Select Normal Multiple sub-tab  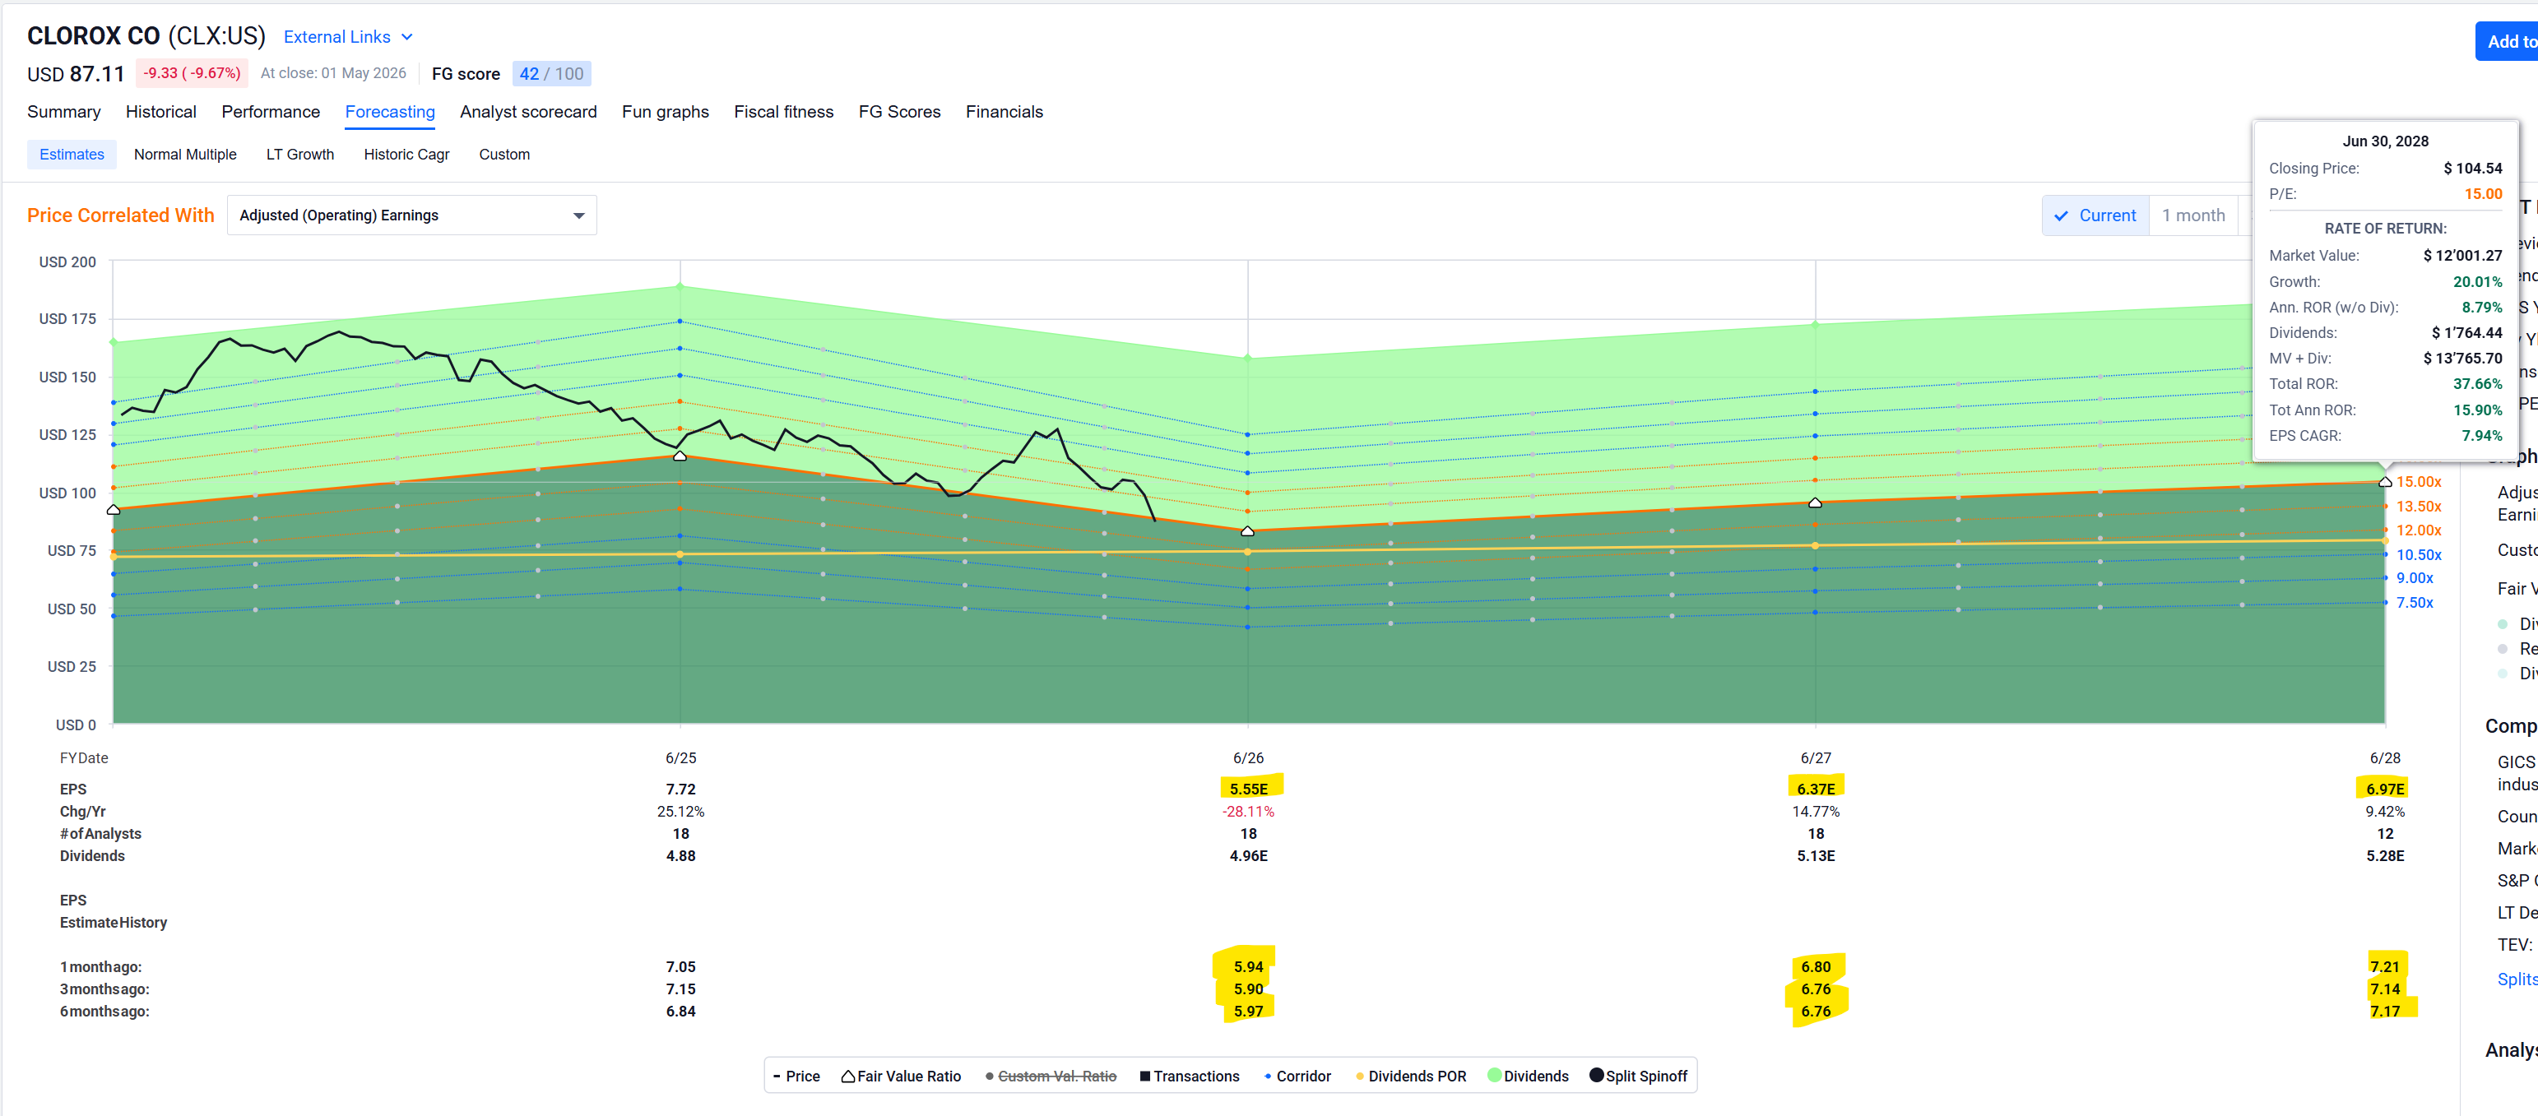(185, 154)
